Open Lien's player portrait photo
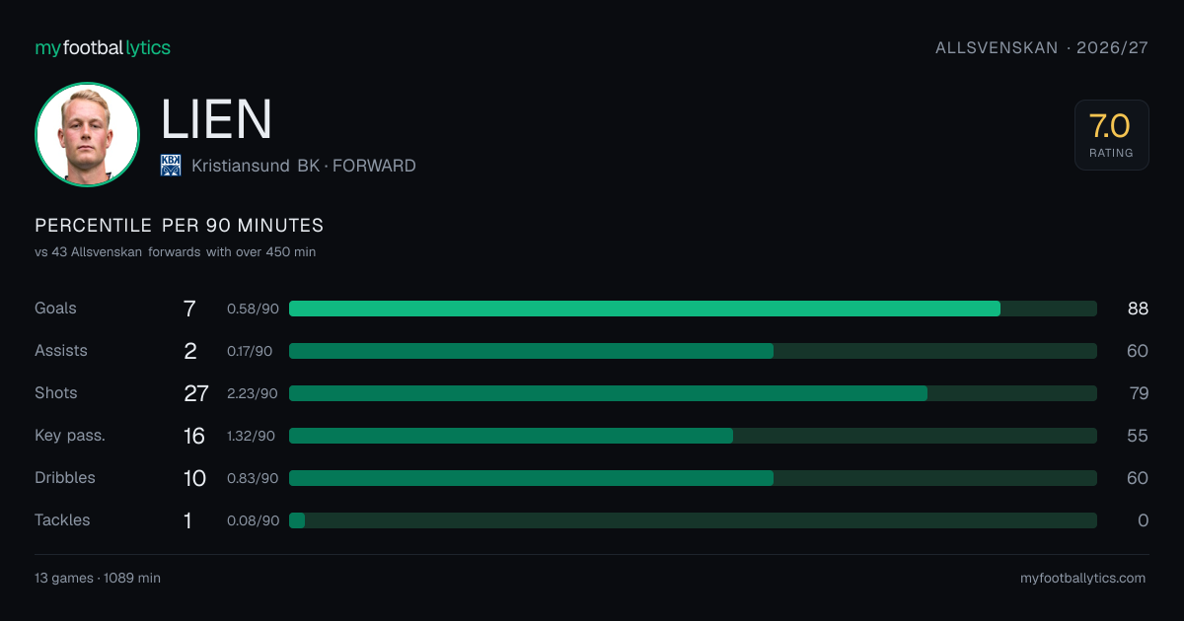The height and width of the screenshot is (621, 1184). pyautogui.click(x=87, y=134)
